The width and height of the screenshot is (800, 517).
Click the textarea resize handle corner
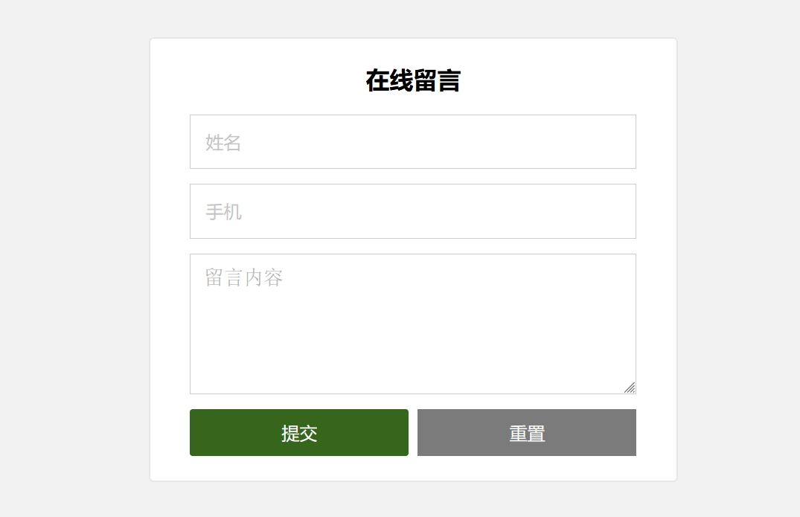pyautogui.click(x=630, y=388)
